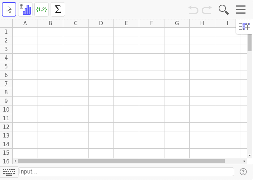Choose the Create List {1,2} tool
This screenshot has width=253, height=180.
pos(42,9)
